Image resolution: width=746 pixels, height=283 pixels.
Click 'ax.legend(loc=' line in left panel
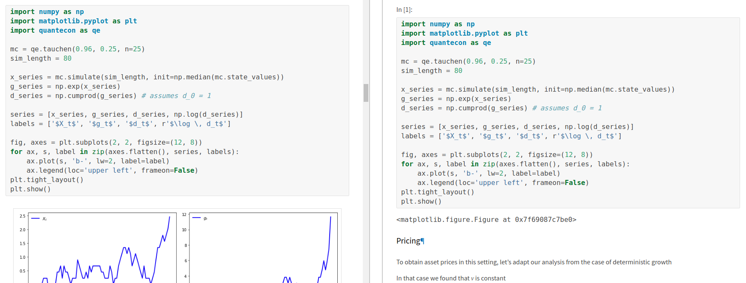coord(113,171)
